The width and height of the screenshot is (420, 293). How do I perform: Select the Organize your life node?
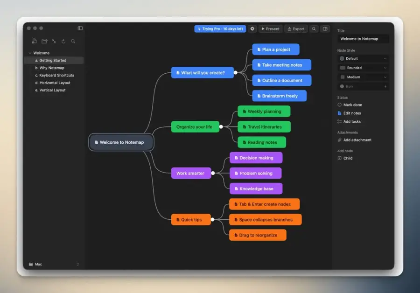[x=195, y=127]
